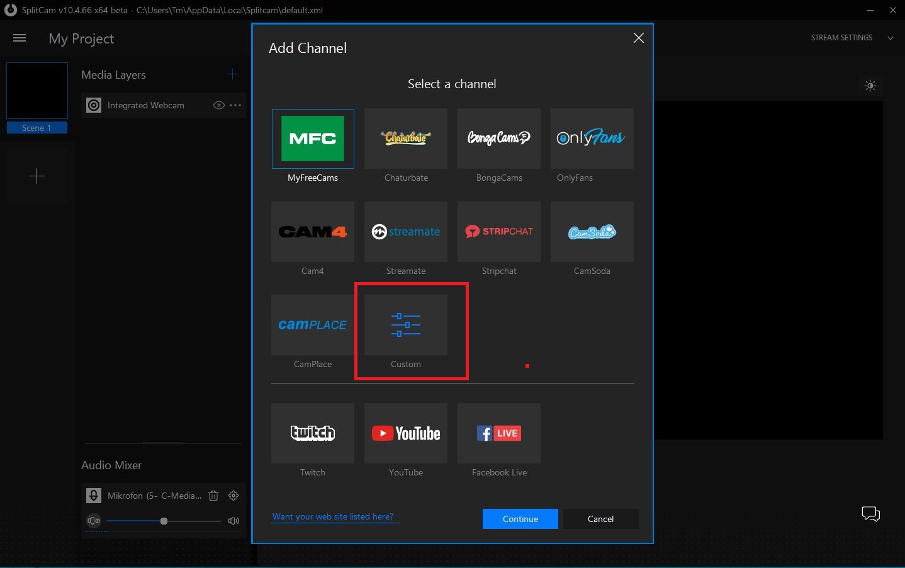Cancel the Add Channel dialog
The width and height of the screenshot is (905, 568).
[x=600, y=519]
